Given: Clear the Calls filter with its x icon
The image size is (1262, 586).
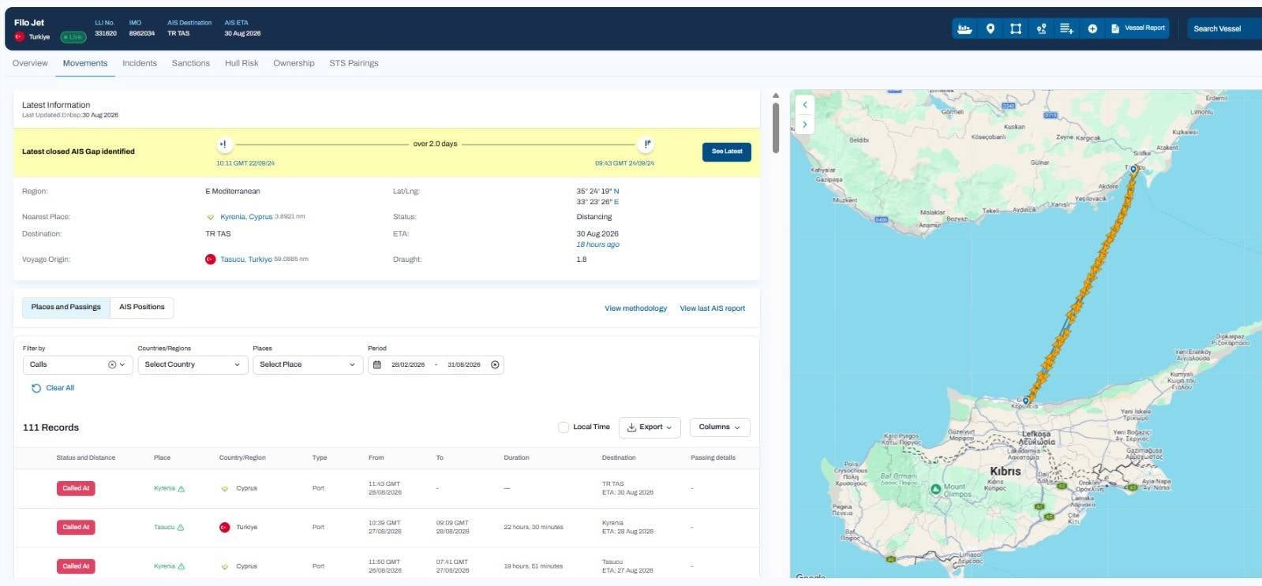Looking at the screenshot, I should pyautogui.click(x=112, y=364).
